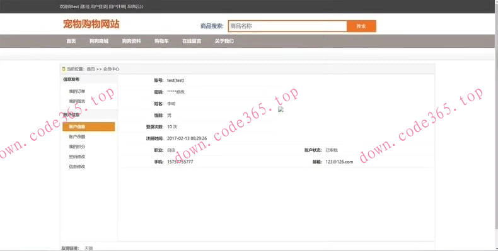
Task: Click the 商品搜索 label
Action: pos(212,26)
